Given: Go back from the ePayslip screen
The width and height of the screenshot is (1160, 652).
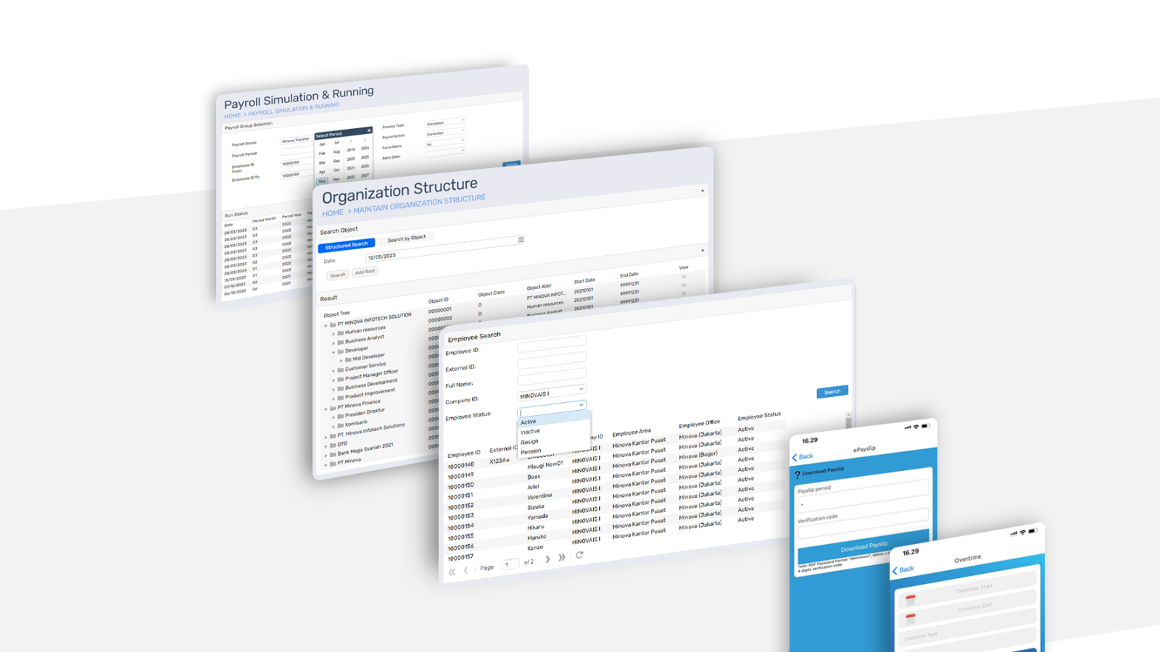Looking at the screenshot, I should coord(803,457).
